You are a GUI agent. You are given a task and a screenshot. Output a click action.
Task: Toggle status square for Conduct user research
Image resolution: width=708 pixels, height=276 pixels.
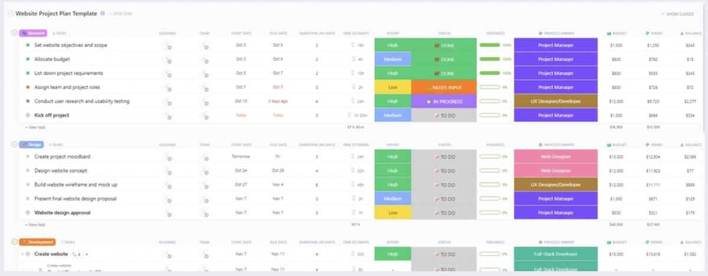[x=28, y=101]
